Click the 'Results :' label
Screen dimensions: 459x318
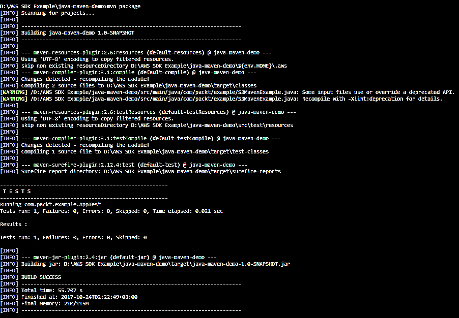click(x=13, y=224)
